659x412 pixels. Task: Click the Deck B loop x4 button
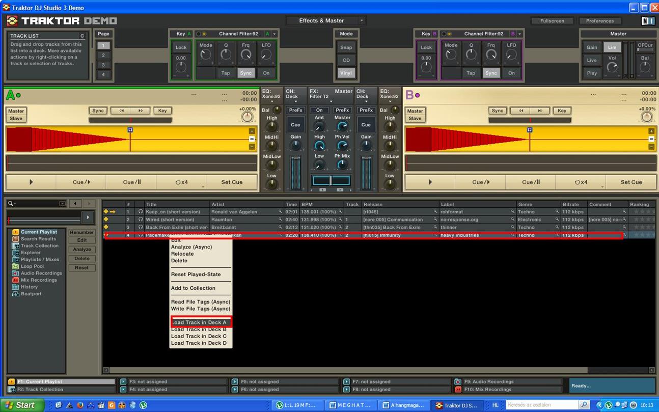click(x=581, y=182)
